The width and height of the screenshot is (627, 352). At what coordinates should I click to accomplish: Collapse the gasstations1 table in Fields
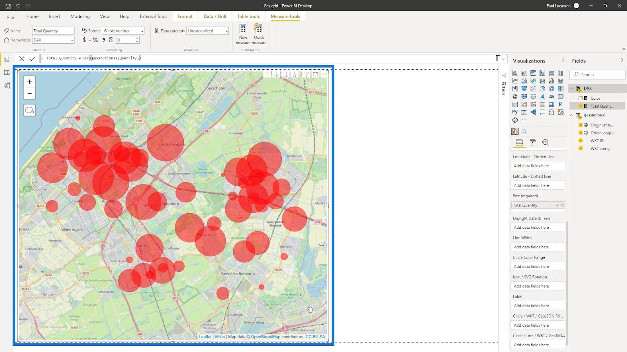point(572,115)
